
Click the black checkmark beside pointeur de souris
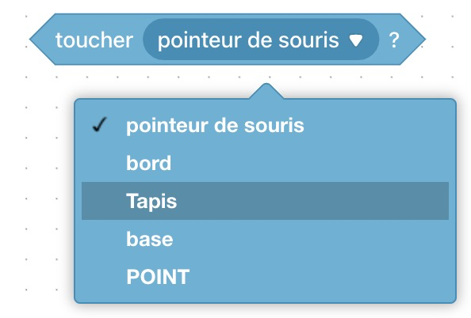pyautogui.click(x=99, y=124)
